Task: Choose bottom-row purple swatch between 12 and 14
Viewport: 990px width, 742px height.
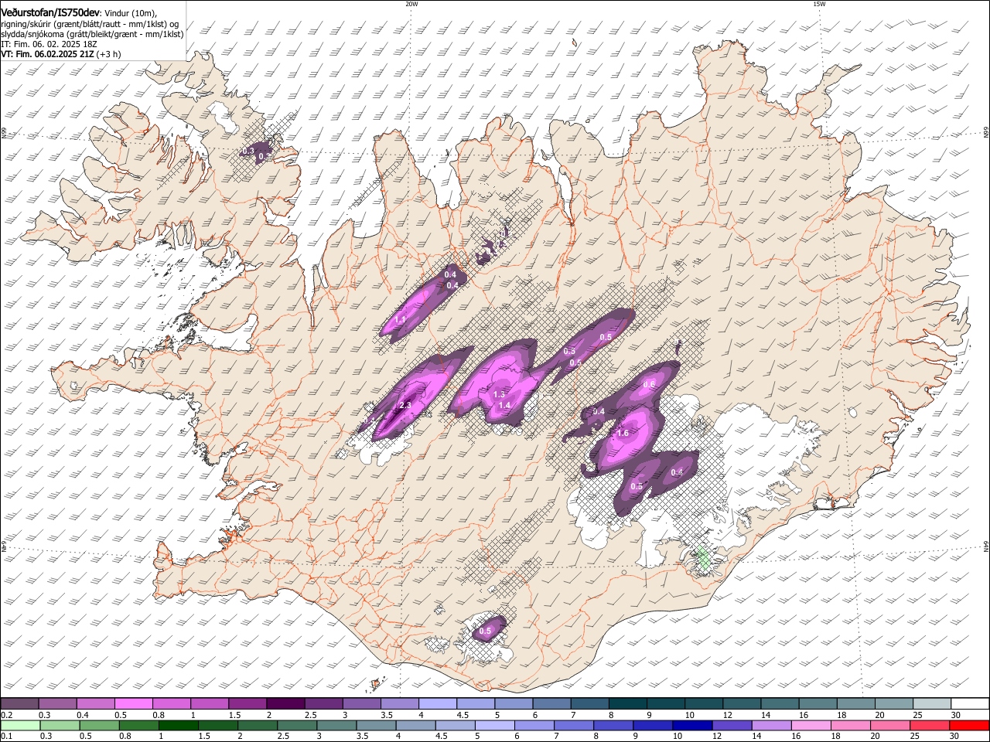Action: coord(731,726)
